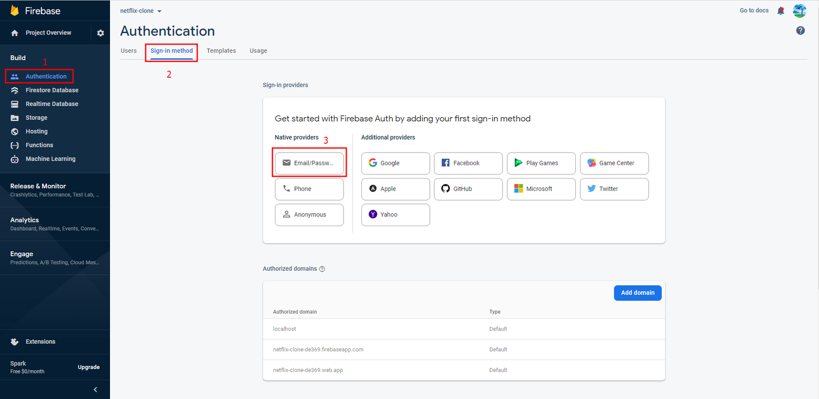The image size is (819, 399).
Task: Open Hosting in sidebar
Action: 36,131
